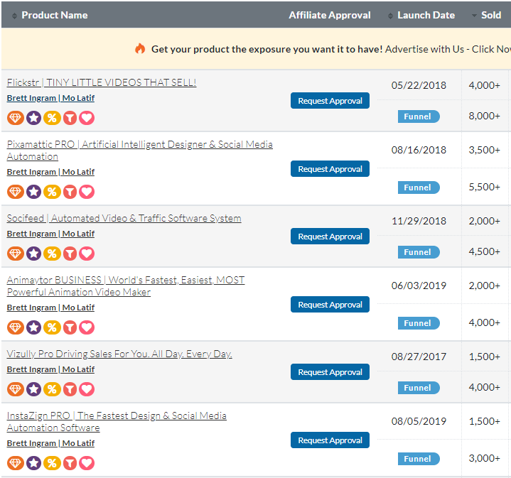Click the pink heart icon under Vizully Pro
Image resolution: width=511 pixels, height=478 pixels.
tap(87, 389)
